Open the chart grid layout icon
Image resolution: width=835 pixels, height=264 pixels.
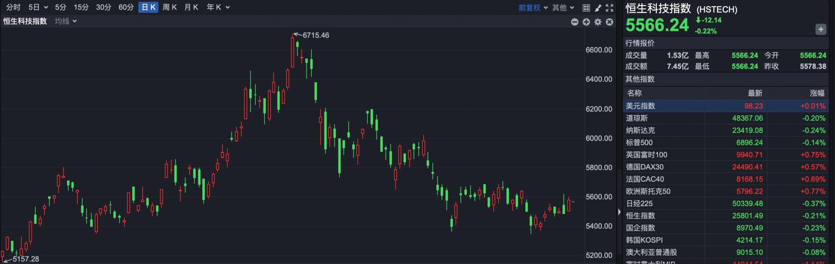coord(586,8)
